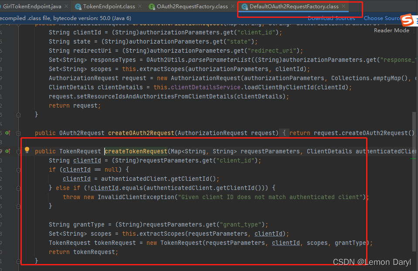Click the Collections.emptyMap() call

370,78
